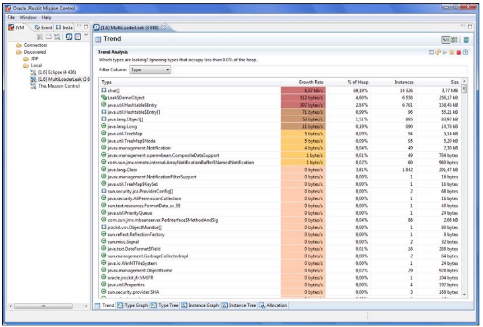Toggle the refresh trend toolbar button
Screen dimensions: 483x327
[446, 39]
